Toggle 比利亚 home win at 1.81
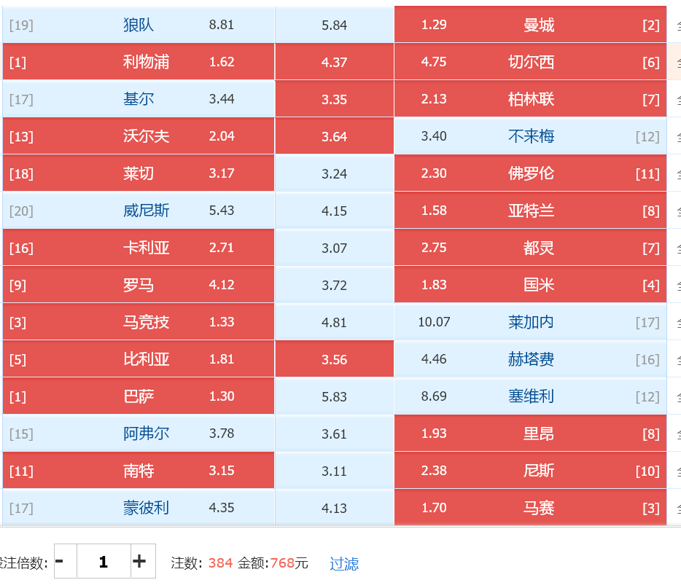The height and width of the screenshot is (588, 681). click(139, 359)
